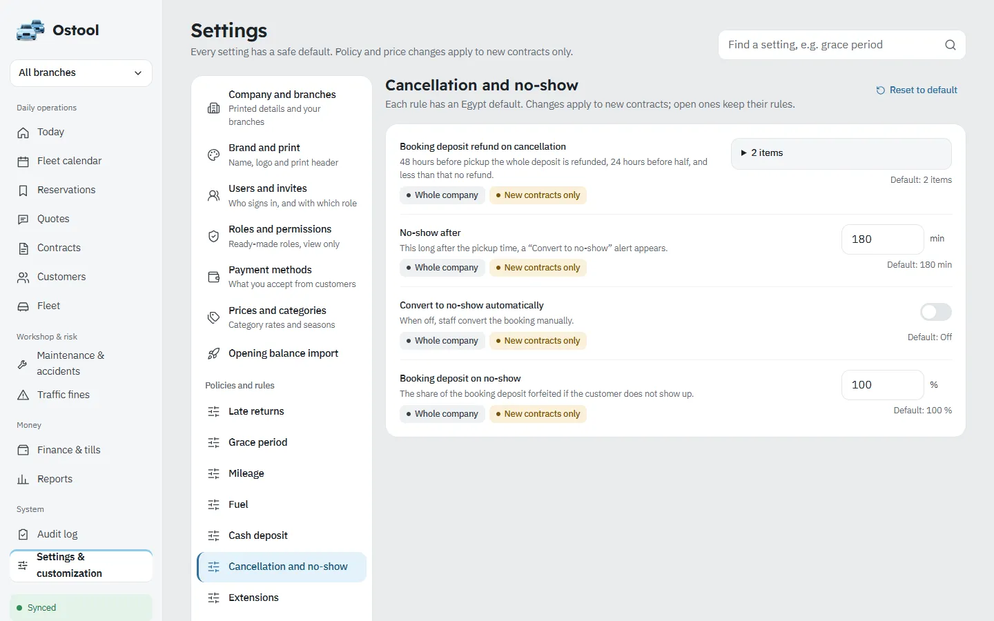Click the No-show after minutes field
The width and height of the screenshot is (994, 621).
882,239
